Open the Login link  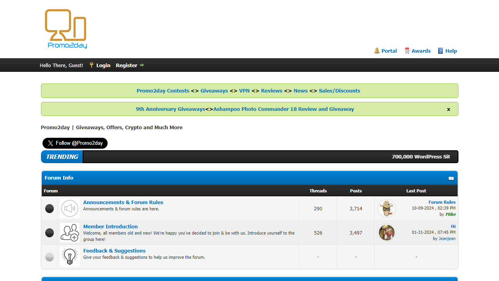(x=103, y=65)
